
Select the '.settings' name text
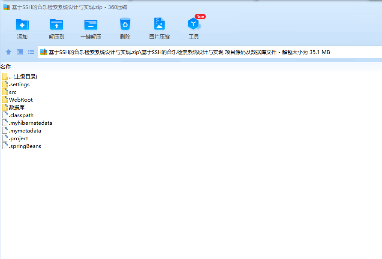[19, 84]
